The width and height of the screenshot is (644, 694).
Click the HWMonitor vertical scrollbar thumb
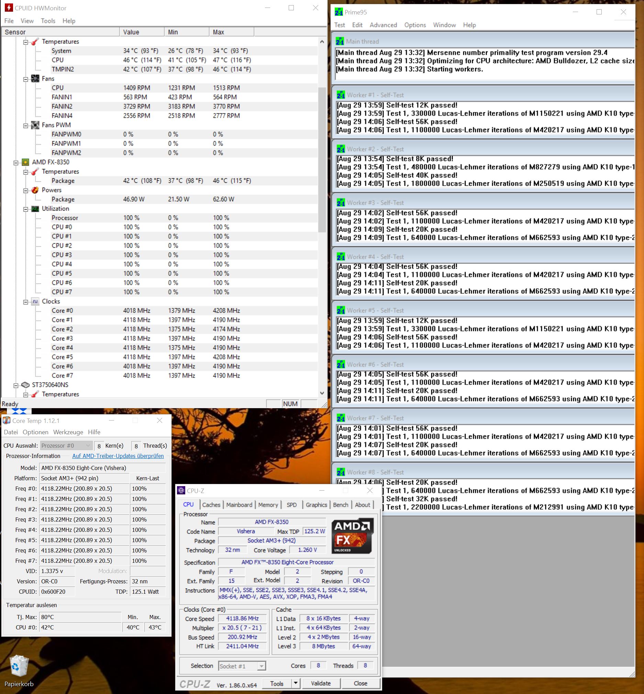click(x=322, y=159)
